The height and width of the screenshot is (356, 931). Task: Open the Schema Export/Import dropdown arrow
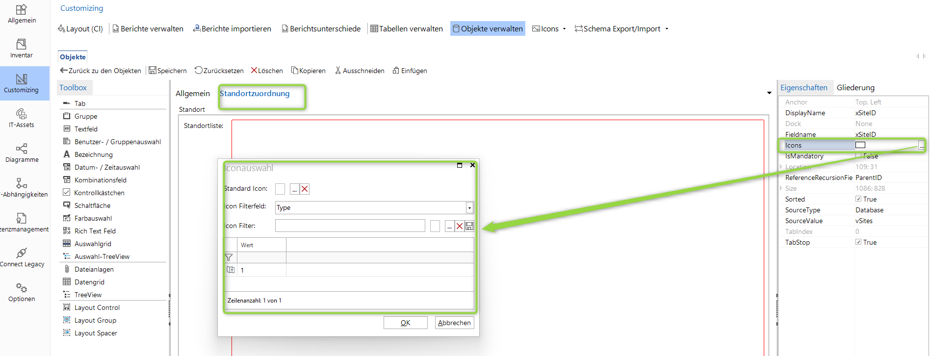667,29
